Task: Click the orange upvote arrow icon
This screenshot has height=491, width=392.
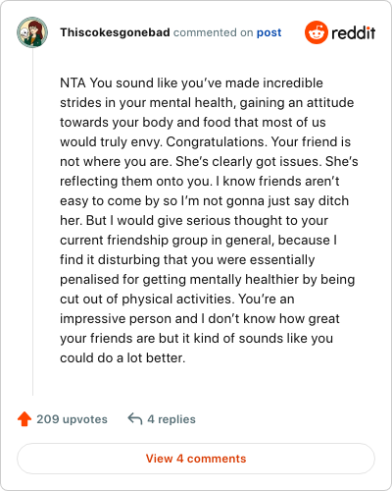Action: pos(24,419)
